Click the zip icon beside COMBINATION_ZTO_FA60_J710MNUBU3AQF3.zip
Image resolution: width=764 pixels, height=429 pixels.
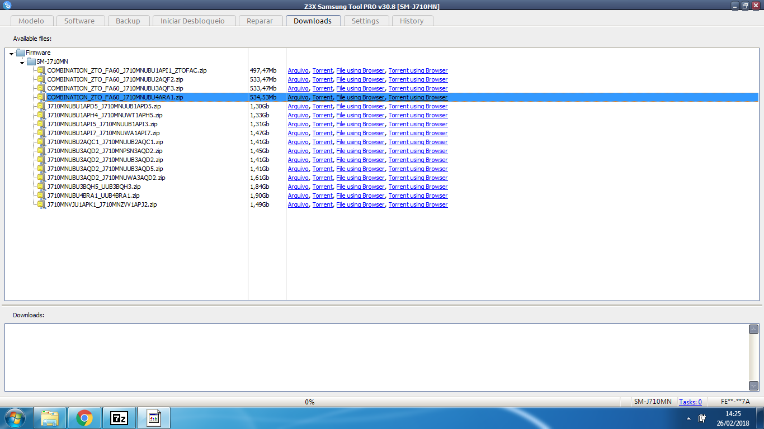point(41,88)
